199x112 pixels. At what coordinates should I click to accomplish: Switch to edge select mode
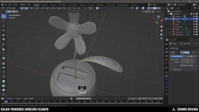[24, 8]
